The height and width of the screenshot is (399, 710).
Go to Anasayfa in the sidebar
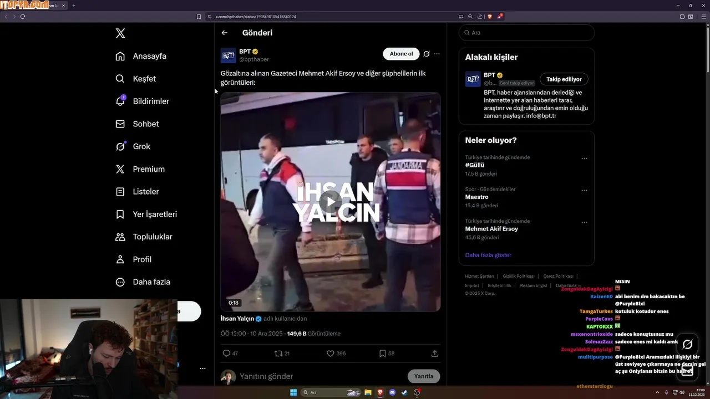tap(141, 56)
